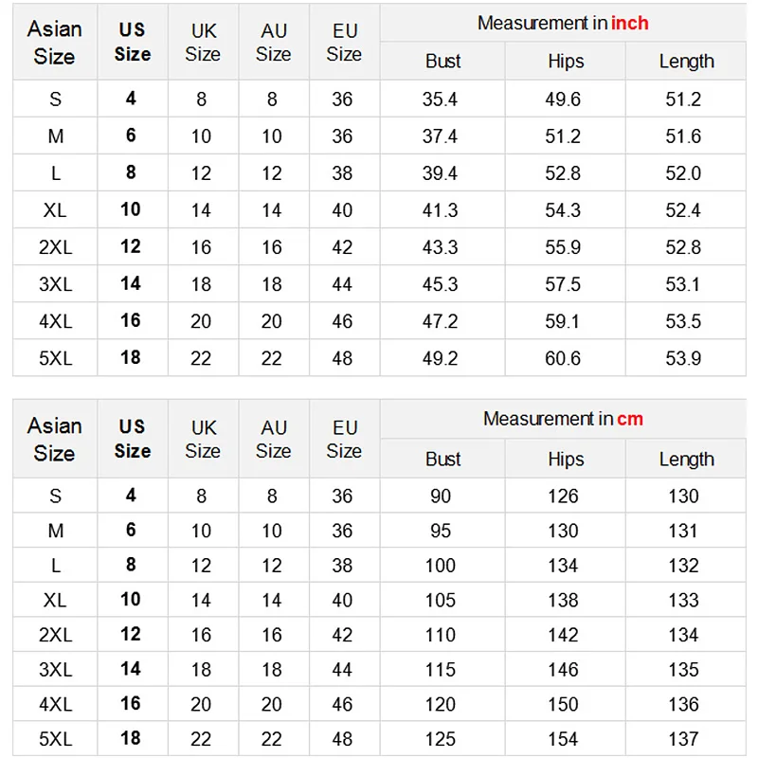Click the red "inch" measurement label

[x=630, y=23]
